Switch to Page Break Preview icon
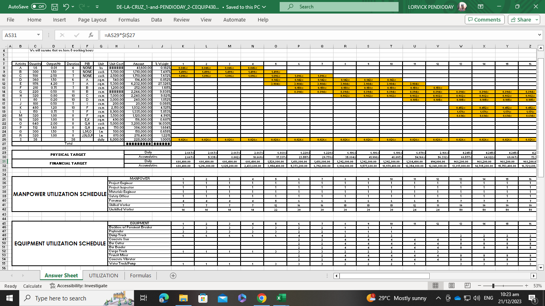545x306 pixels. click(x=467, y=286)
